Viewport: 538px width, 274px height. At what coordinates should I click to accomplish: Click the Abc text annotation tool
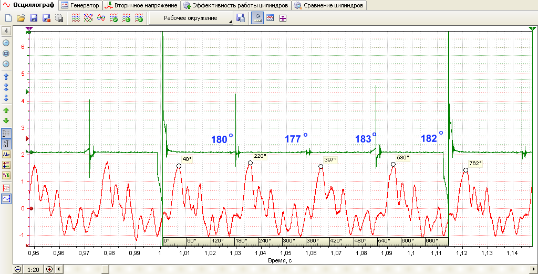point(6,155)
